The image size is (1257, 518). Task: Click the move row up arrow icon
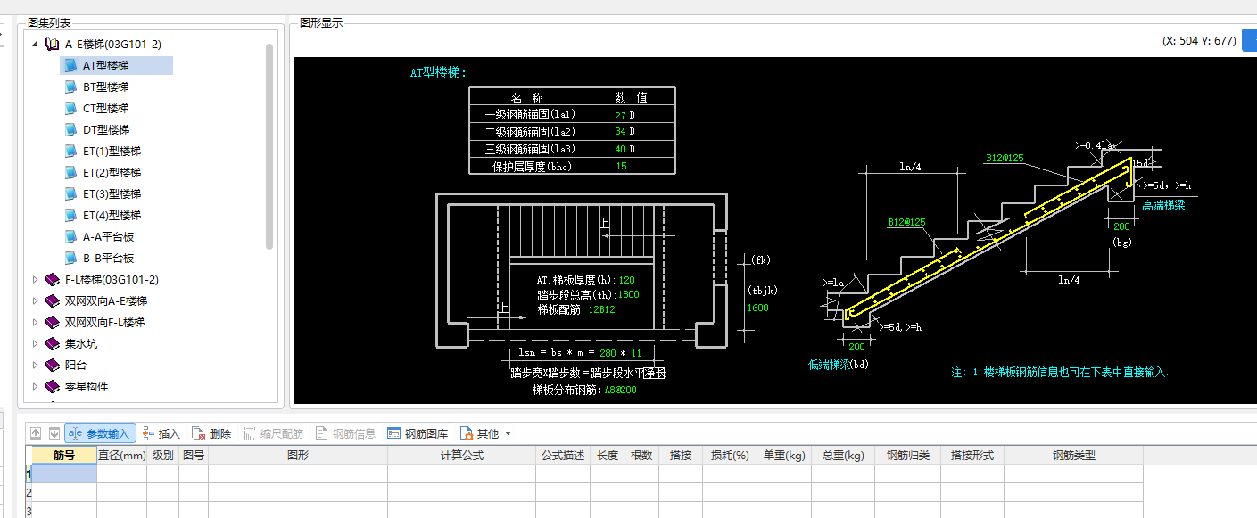37,433
